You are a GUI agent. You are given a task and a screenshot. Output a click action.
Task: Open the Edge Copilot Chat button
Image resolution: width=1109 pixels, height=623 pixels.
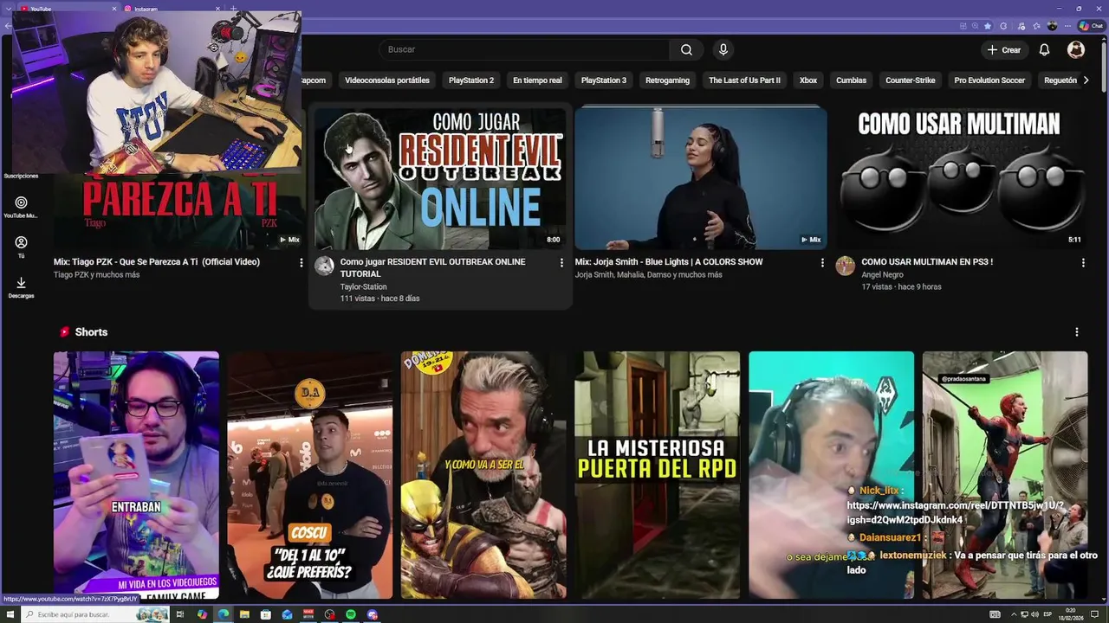[x=1090, y=26]
